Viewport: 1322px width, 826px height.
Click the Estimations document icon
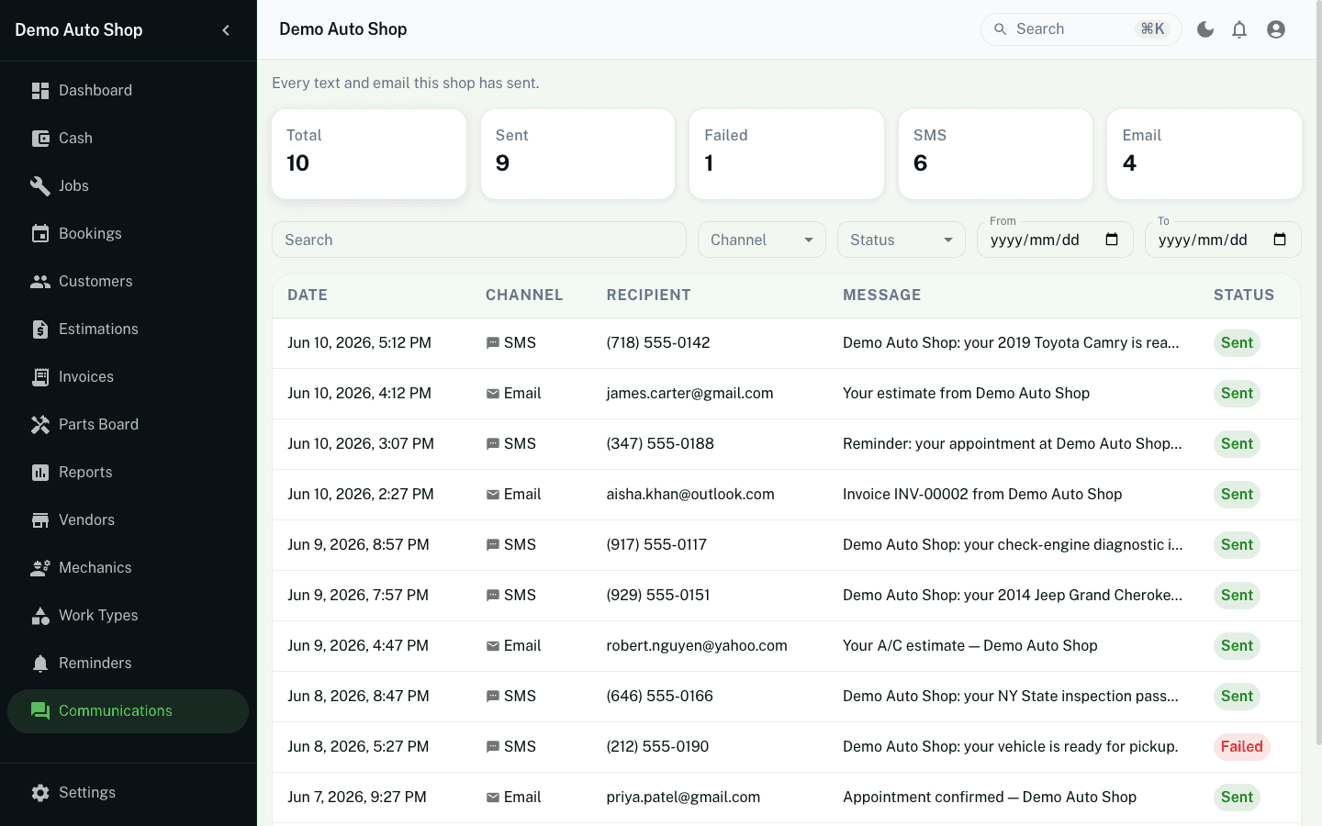(40, 329)
